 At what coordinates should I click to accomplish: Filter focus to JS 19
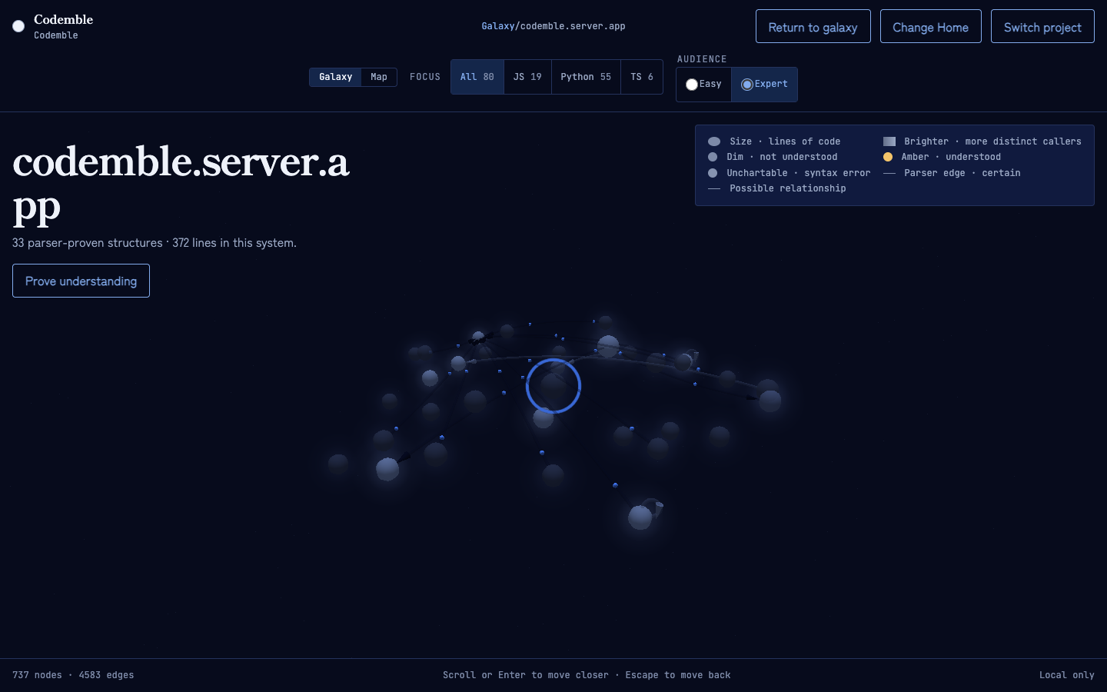point(527,77)
